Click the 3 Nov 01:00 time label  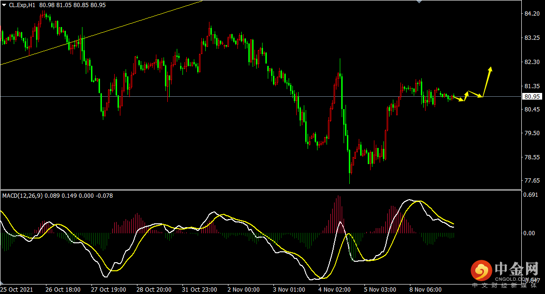point(289,289)
